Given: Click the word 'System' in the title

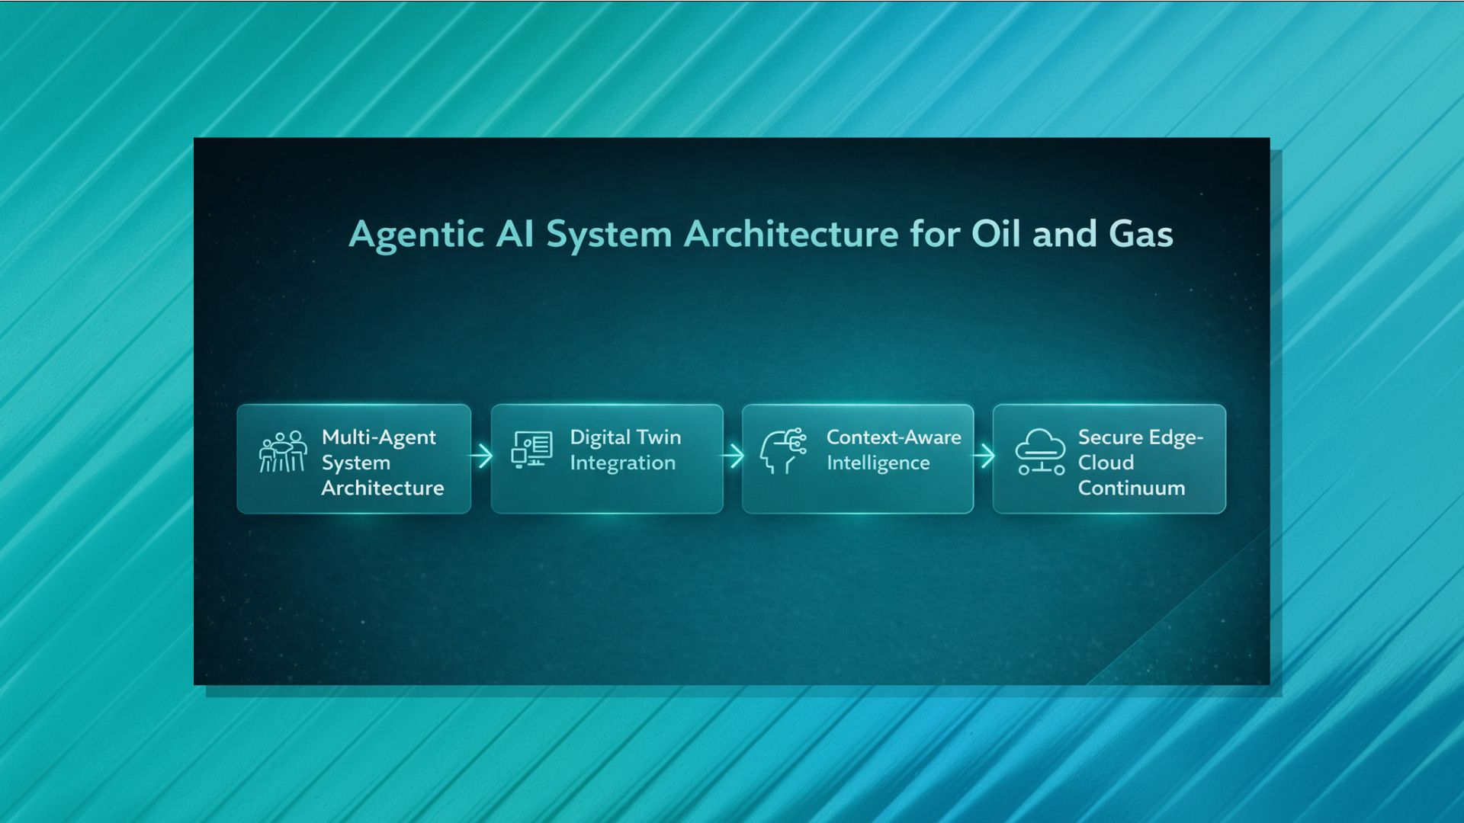Looking at the screenshot, I should tap(608, 234).
